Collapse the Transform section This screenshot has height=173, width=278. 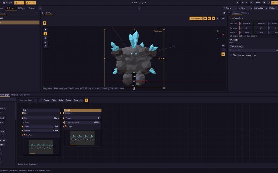tap(231, 18)
